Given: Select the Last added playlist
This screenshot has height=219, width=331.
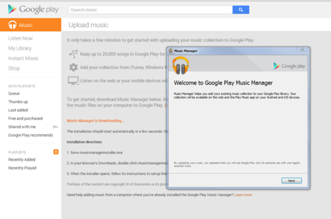Looking at the screenshot, I should tap(18, 110).
